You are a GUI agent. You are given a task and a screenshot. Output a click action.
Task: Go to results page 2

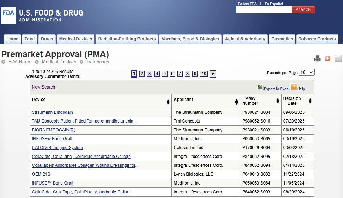142,74
